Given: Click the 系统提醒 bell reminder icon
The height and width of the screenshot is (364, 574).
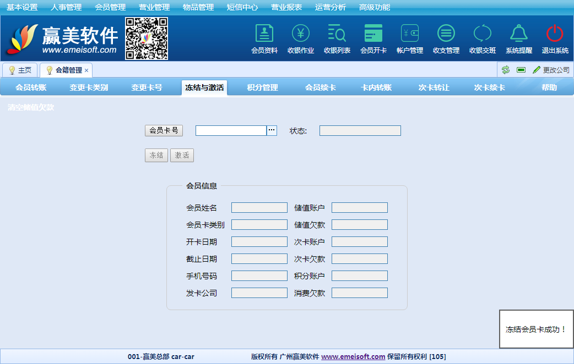Looking at the screenshot, I should (519, 34).
